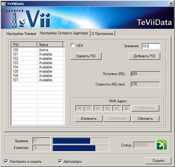The image size is (175, 167).
Task: Click the Добавить PID button
Action: coord(145,56)
